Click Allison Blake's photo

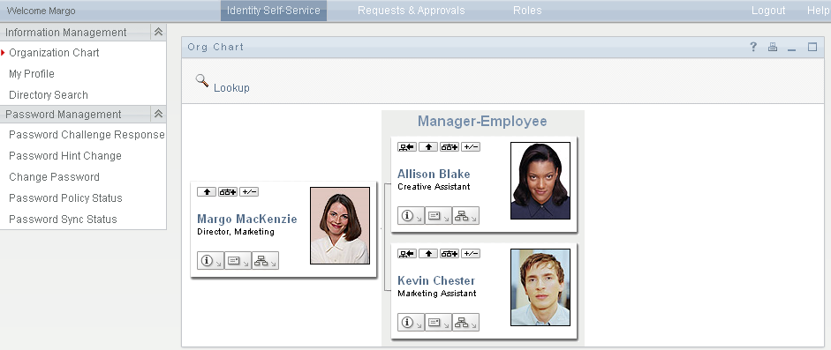[x=540, y=180]
